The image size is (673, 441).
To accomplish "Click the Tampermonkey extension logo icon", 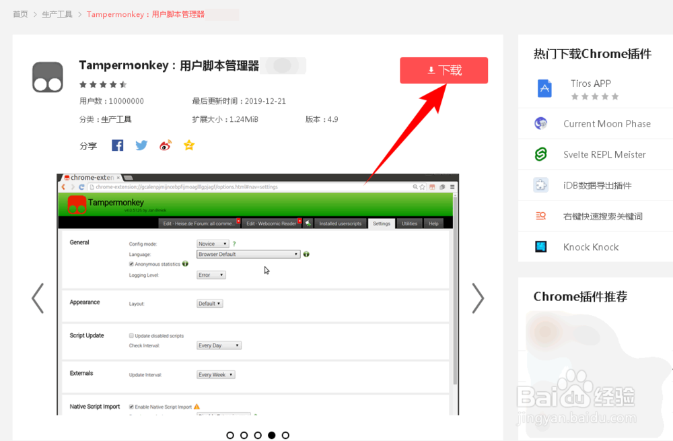I will coord(48,77).
